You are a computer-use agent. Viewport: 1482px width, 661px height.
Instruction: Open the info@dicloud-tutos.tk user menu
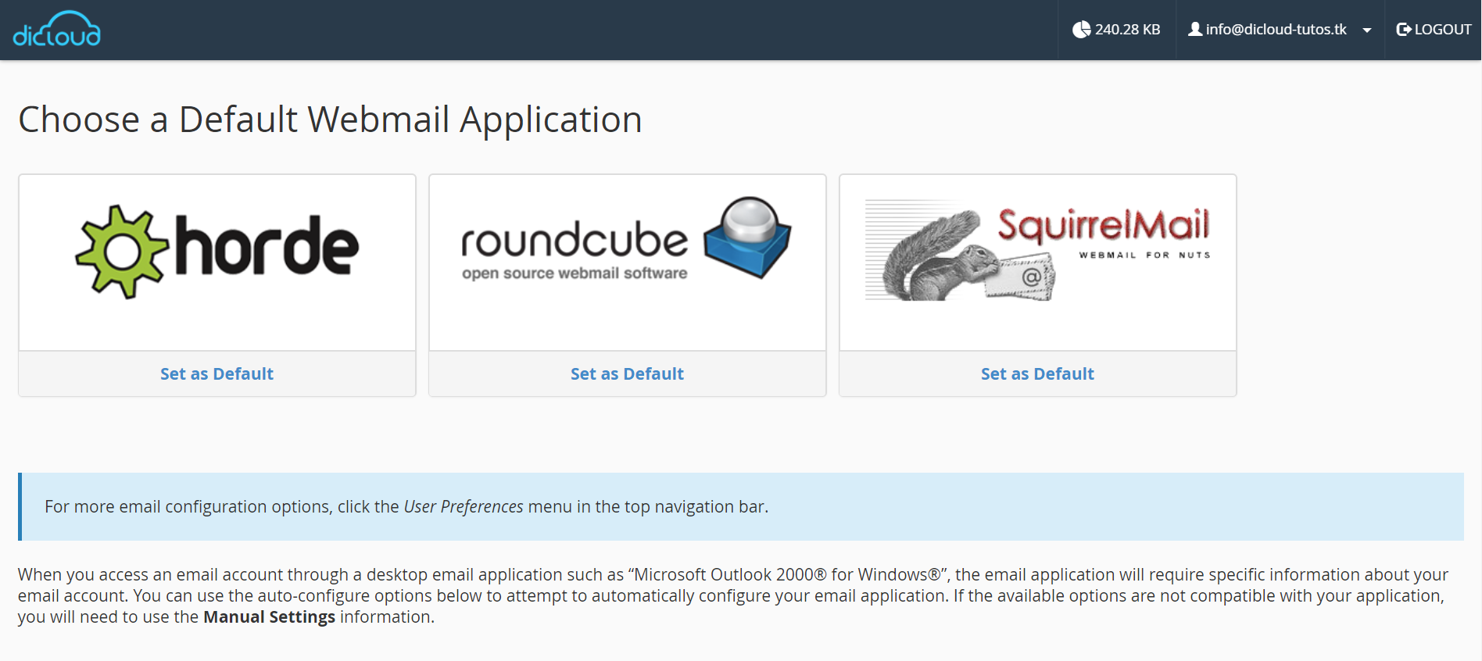tap(1280, 30)
